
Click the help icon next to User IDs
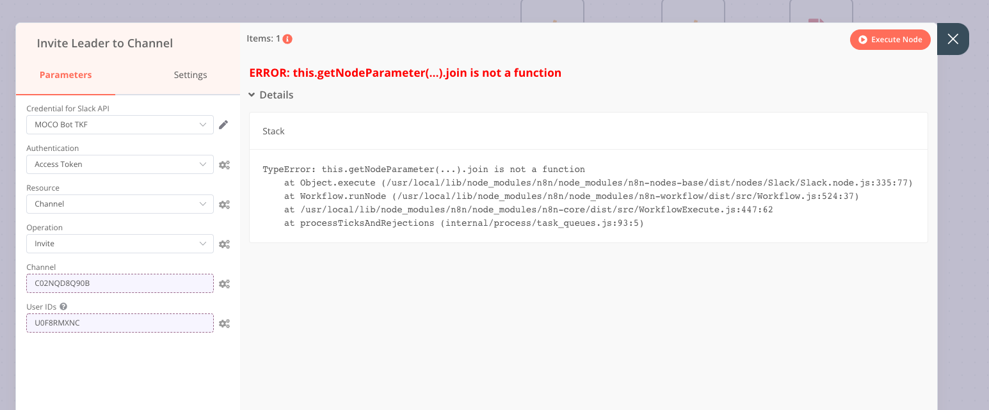pos(62,306)
